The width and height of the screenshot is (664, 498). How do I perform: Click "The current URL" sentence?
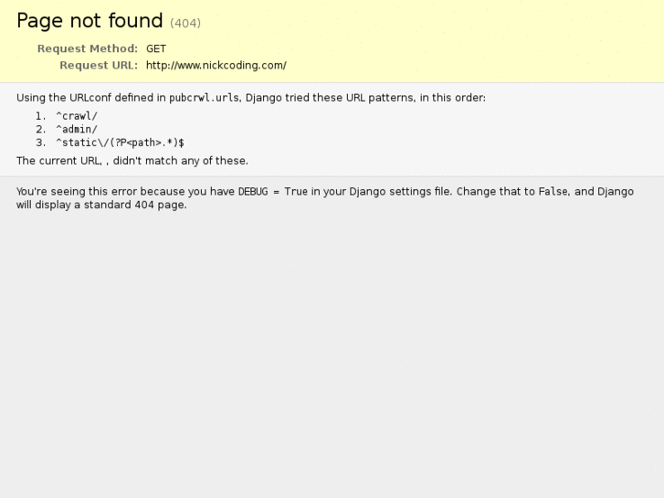point(132,161)
